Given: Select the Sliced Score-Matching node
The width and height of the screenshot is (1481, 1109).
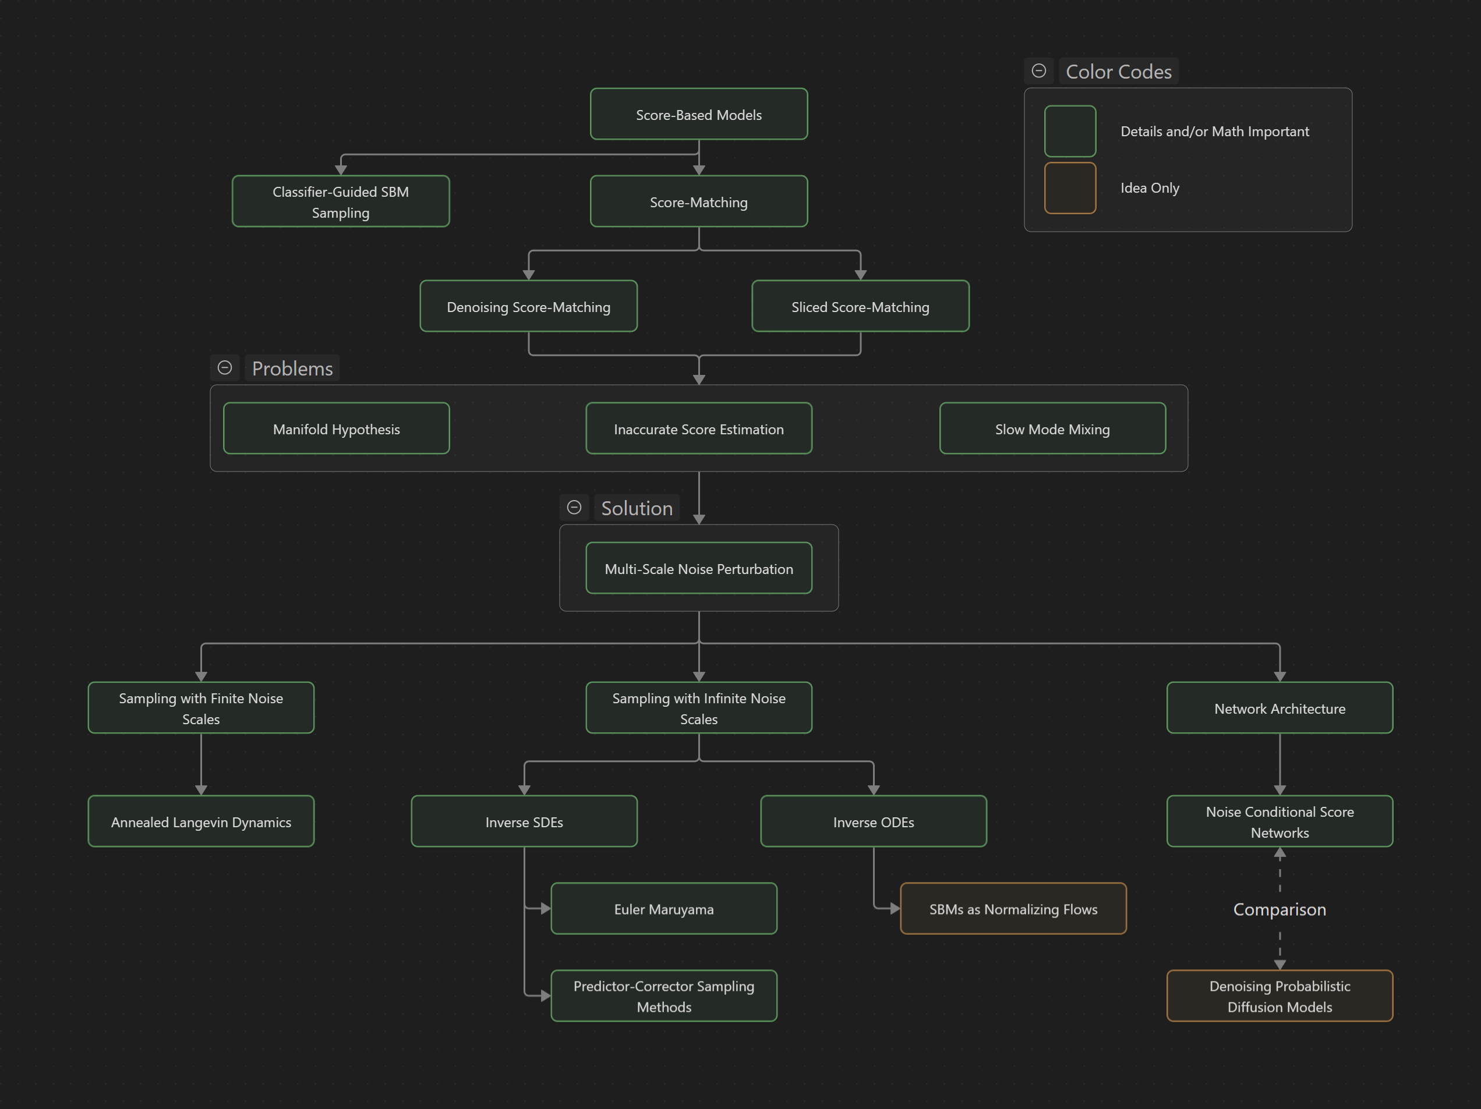Looking at the screenshot, I should tap(860, 307).
